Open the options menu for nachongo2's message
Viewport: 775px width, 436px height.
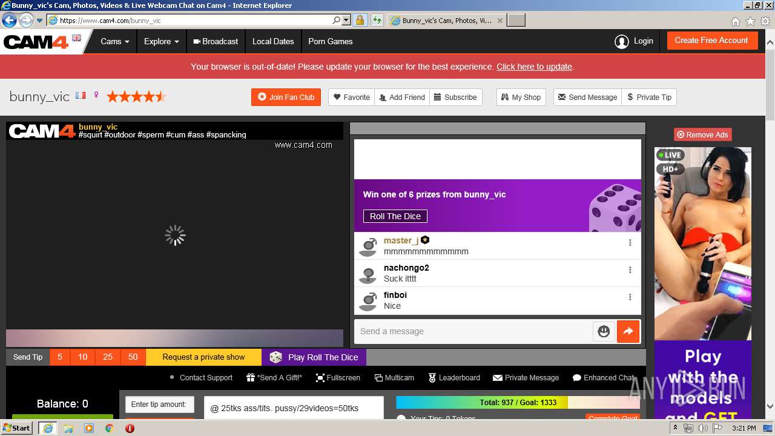point(630,269)
